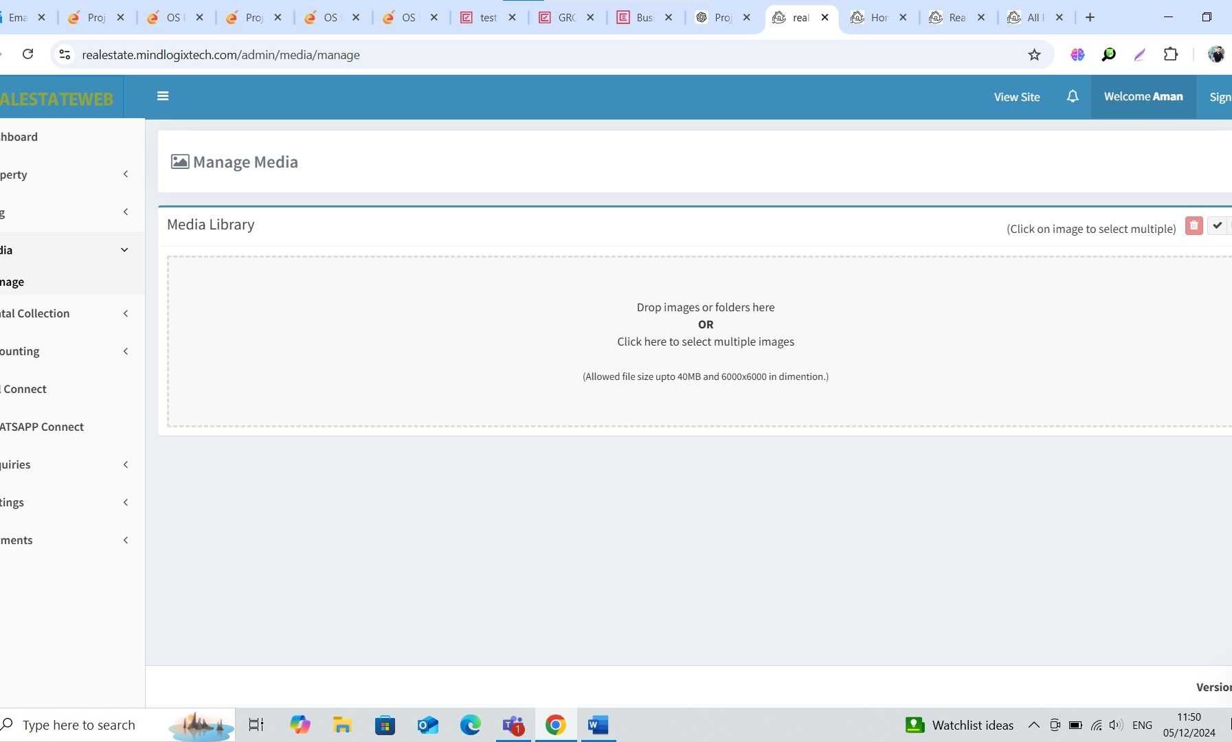Open the browser Extensions puzzle icon
The height and width of the screenshot is (742, 1232).
click(1171, 54)
